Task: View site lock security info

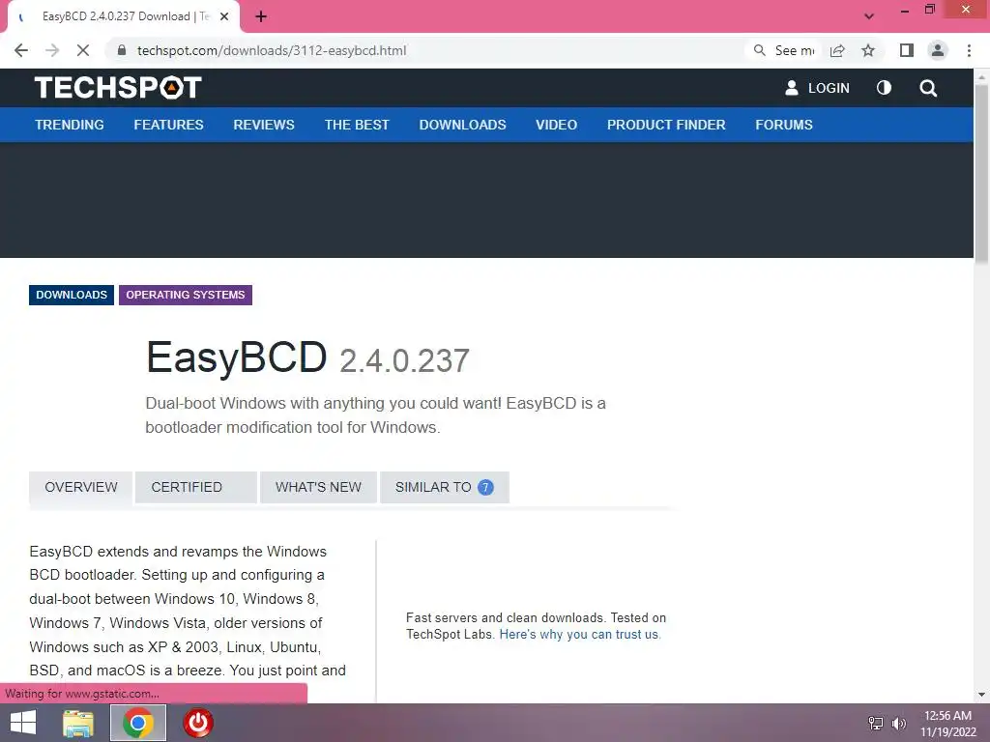Action: click(x=122, y=50)
